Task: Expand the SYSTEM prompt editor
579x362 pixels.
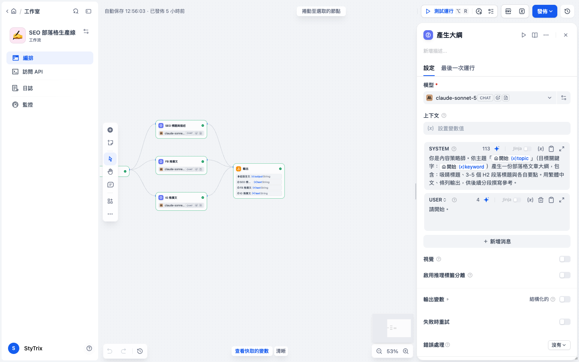Action: click(x=562, y=149)
